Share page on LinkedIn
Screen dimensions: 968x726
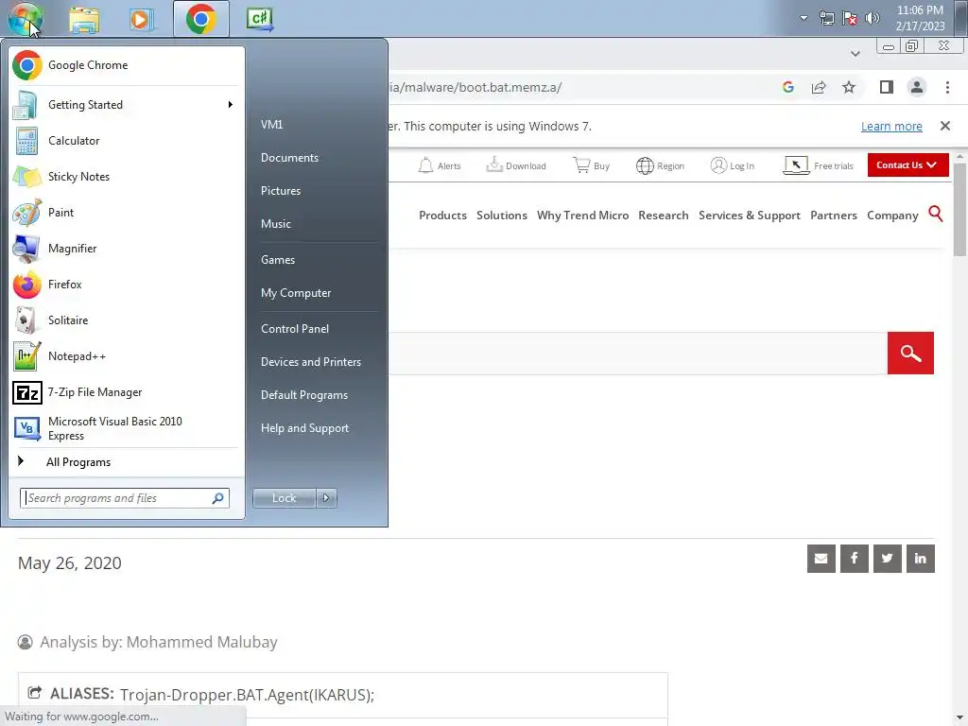[921, 559]
